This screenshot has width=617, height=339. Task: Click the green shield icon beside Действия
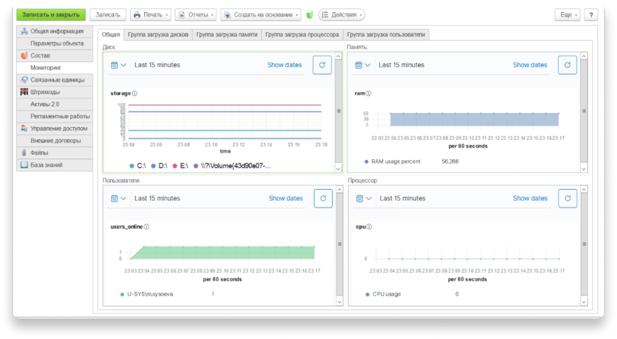click(310, 15)
